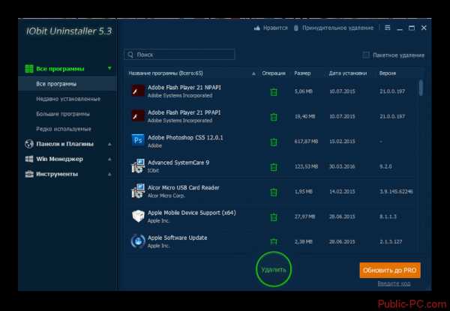Click trash icon for Adobe Photoshop CS5
450x311 pixels.
(274, 142)
